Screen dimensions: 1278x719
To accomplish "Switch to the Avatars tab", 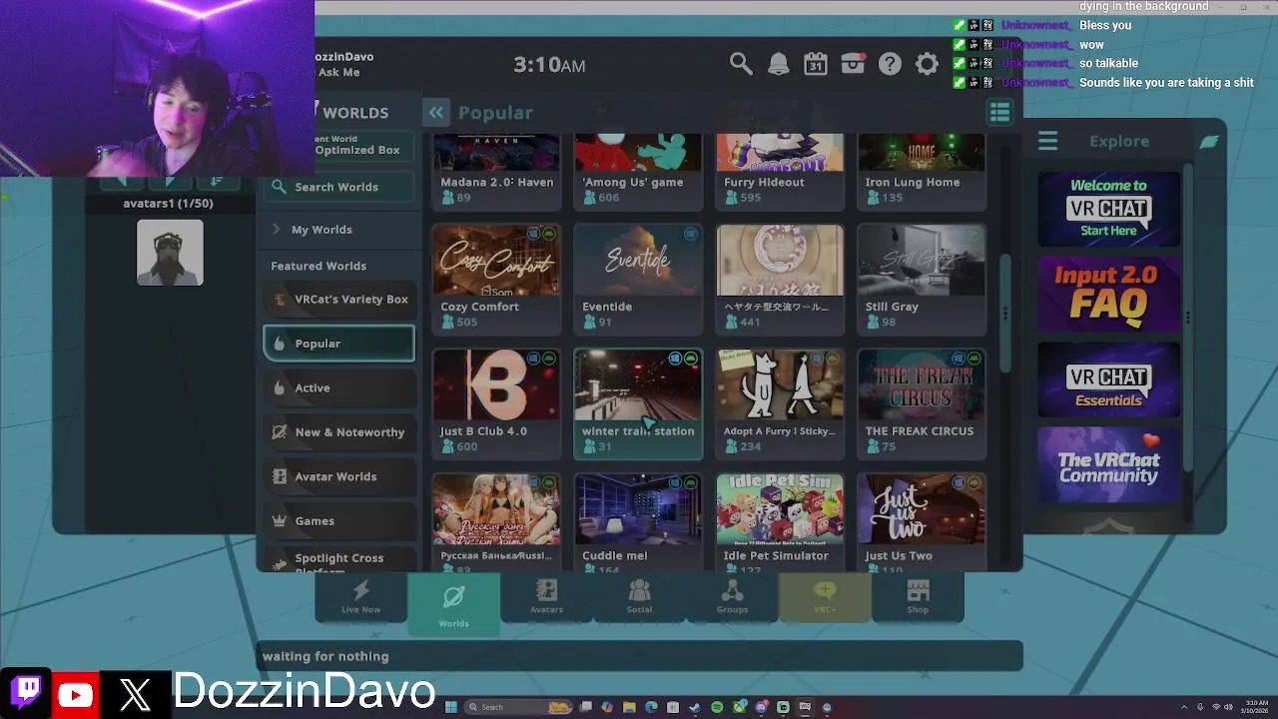I will pyautogui.click(x=546, y=597).
